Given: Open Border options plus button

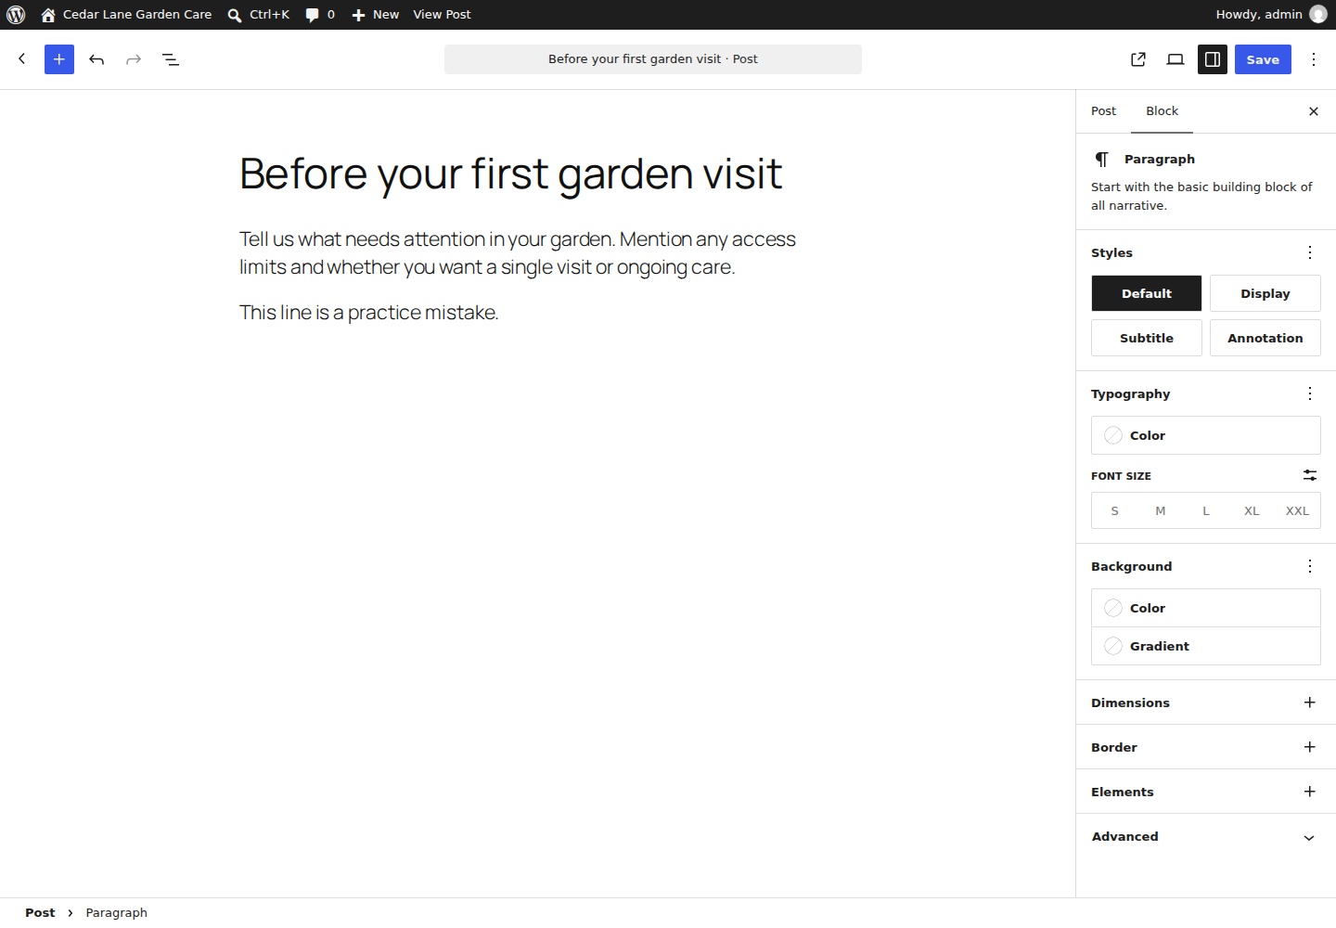Looking at the screenshot, I should point(1310,747).
